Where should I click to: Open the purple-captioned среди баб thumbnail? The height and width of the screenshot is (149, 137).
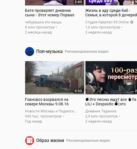point(111,3)
